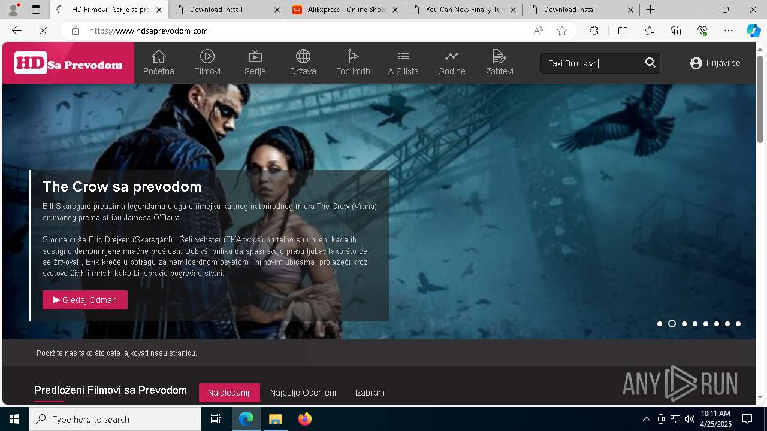Open the Copilot icon

click(753, 31)
